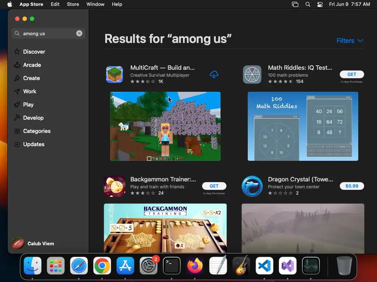
Task: Open TextEdit from the dock
Action: pos(218,266)
